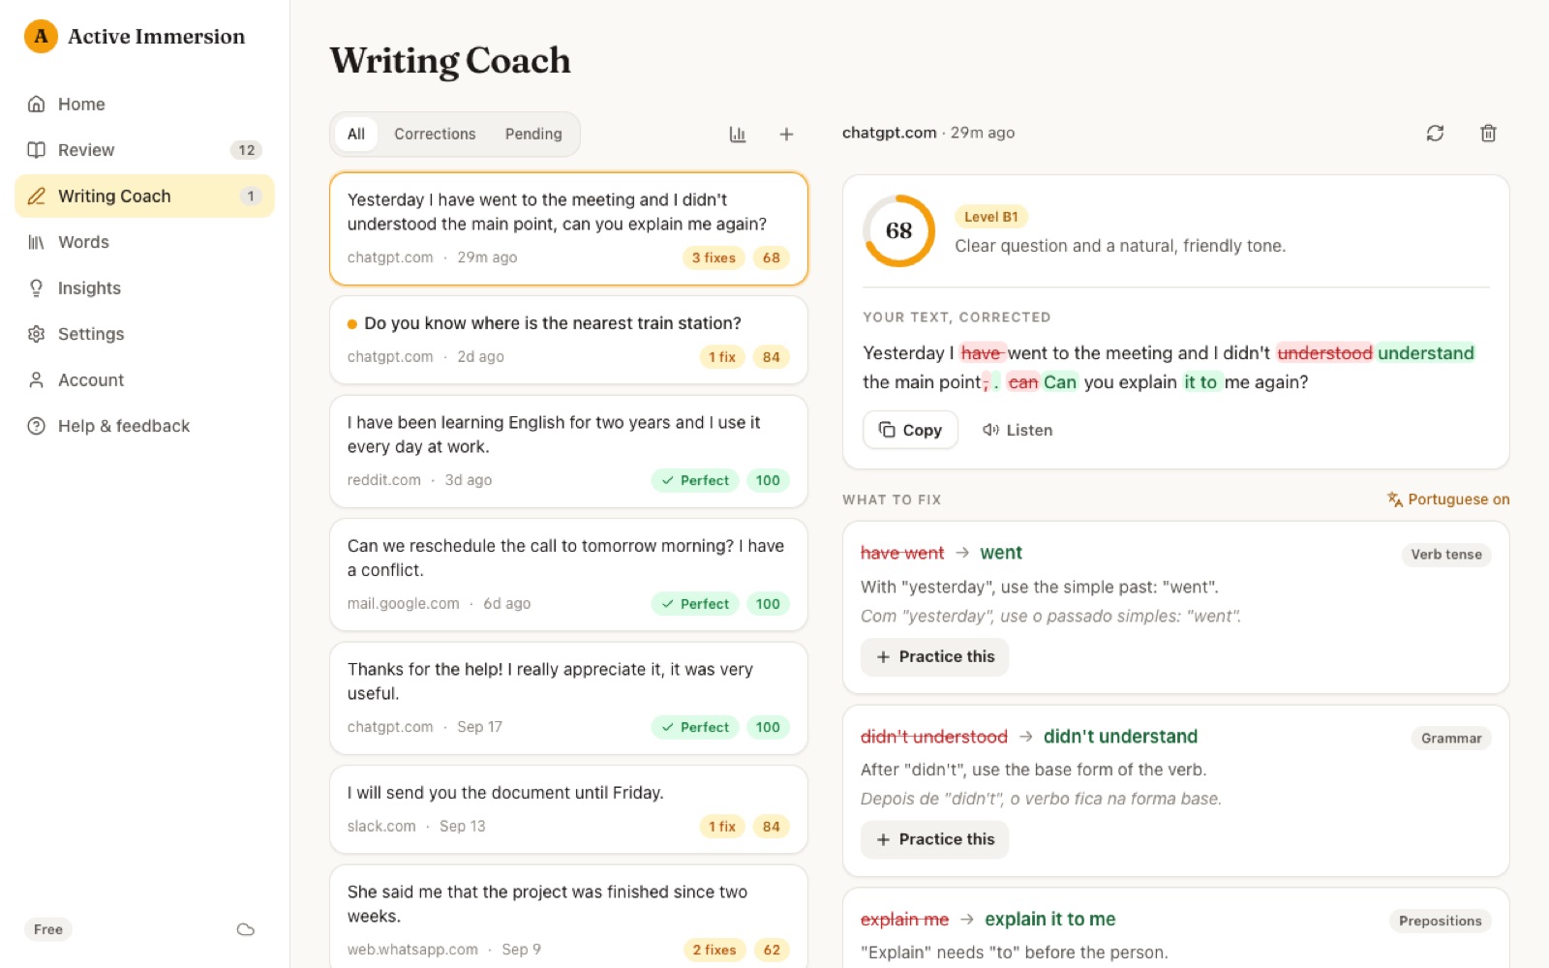Open Insights page
This screenshot has width=1549, height=968.
click(145, 288)
